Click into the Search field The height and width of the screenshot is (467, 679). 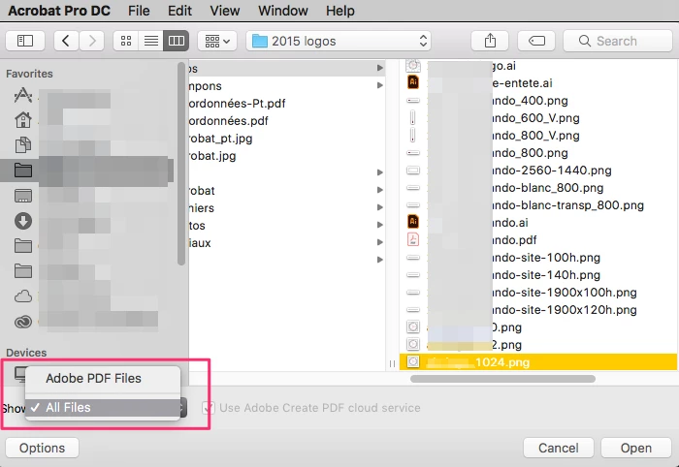click(x=618, y=41)
